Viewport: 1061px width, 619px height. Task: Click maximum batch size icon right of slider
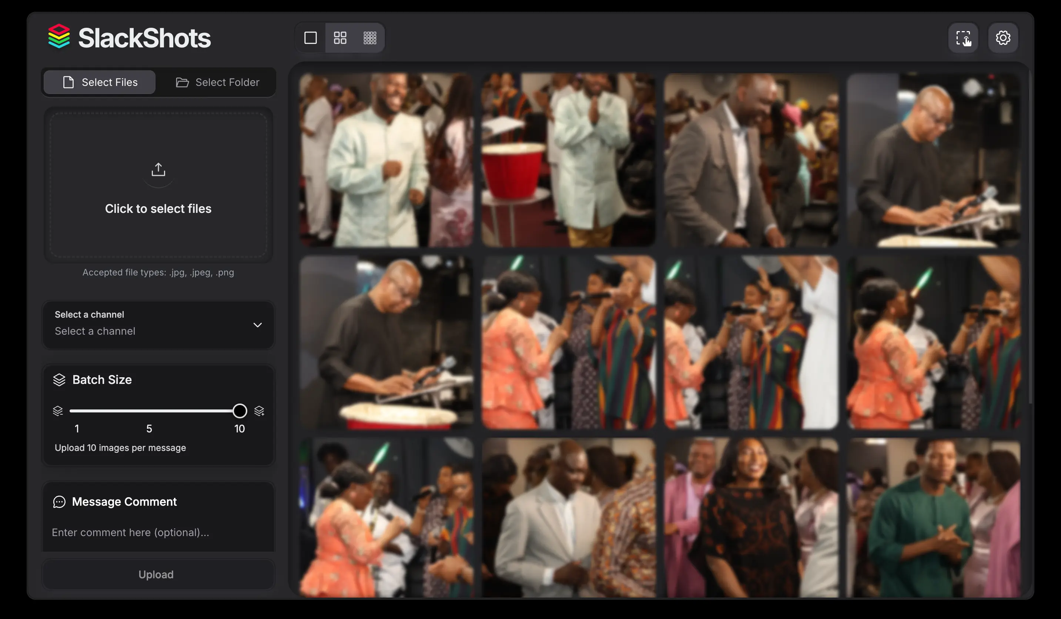260,411
